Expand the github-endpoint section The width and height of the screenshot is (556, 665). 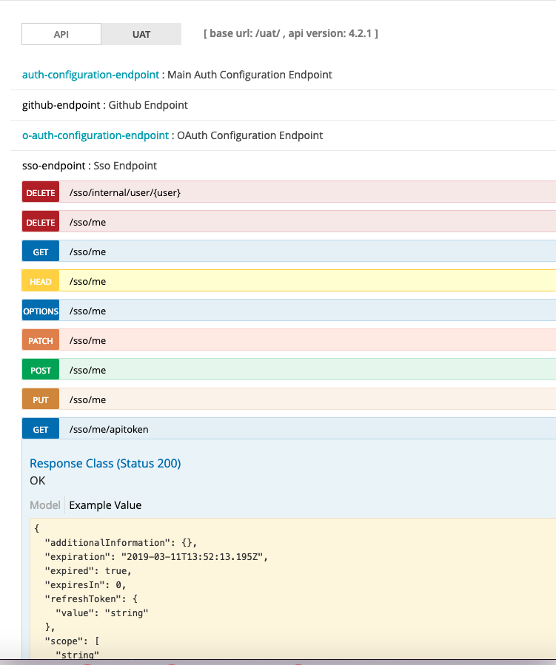(x=61, y=105)
